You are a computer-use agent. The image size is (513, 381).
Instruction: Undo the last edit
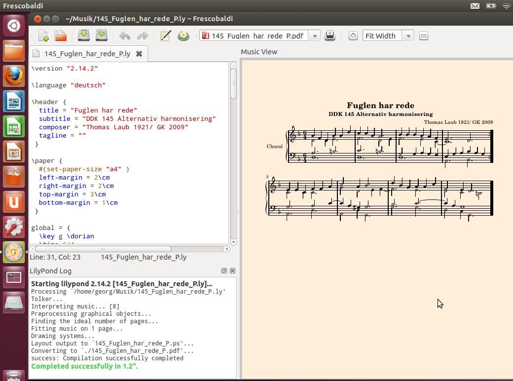[x=125, y=36]
